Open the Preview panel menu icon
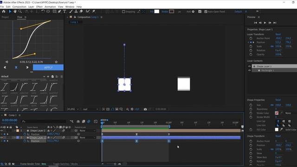 coord(259,17)
